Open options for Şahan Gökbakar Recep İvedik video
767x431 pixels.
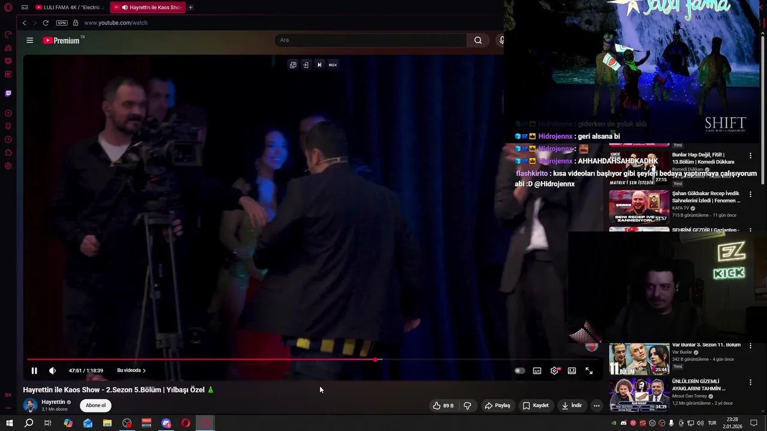tap(750, 195)
